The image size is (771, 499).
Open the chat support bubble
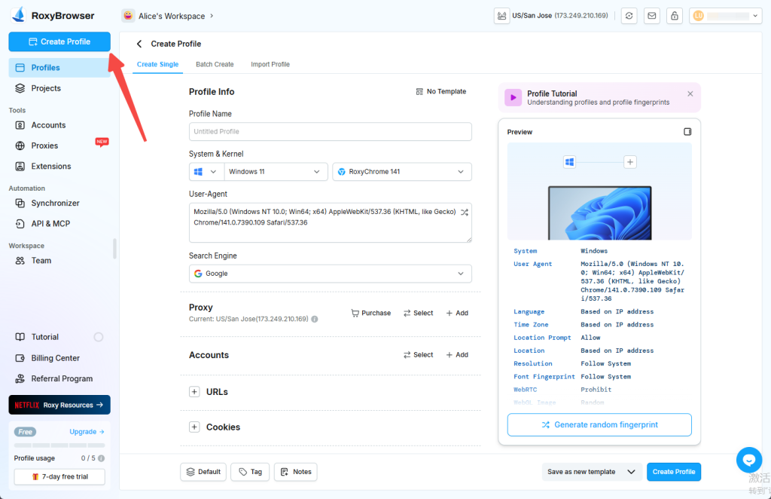click(x=748, y=460)
